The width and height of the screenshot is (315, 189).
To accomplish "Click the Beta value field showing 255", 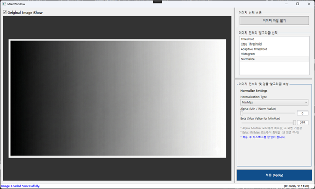I will (x=302, y=123).
